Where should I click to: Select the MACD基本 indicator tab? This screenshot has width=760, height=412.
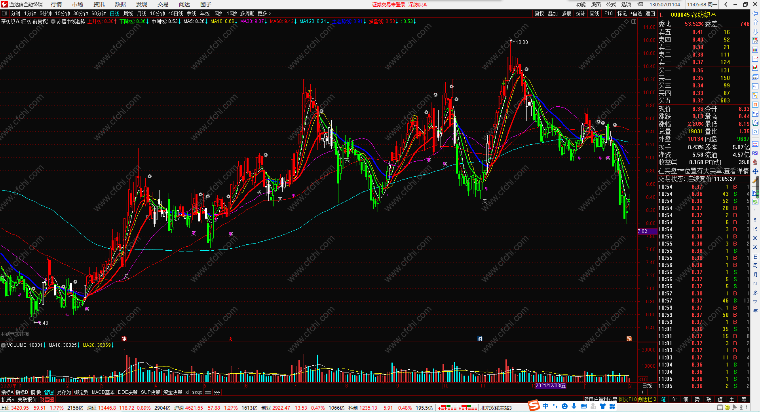coord(103,392)
